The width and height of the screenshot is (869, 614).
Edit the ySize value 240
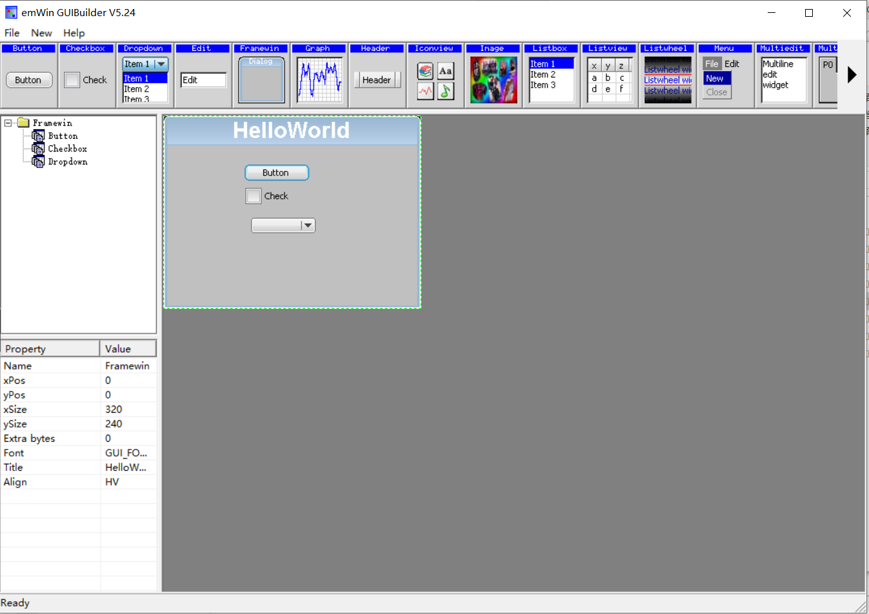click(x=128, y=424)
